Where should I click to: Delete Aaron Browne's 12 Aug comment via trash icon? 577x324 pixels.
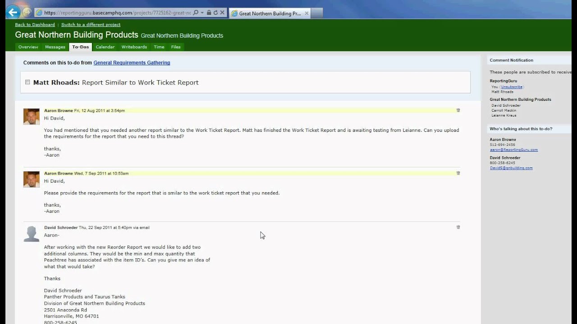(458, 110)
